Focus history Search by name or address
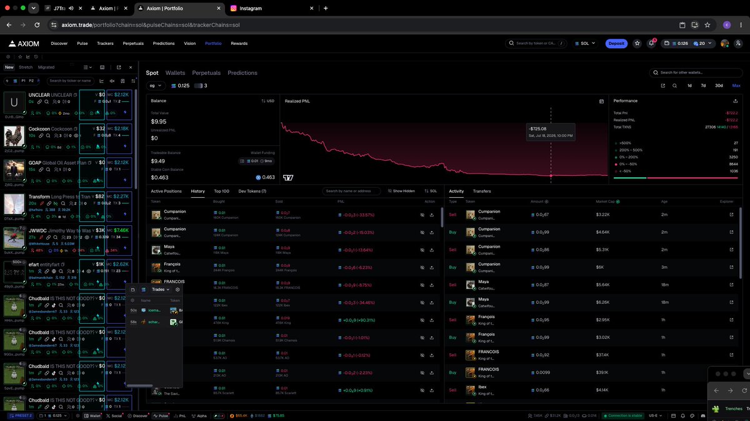This screenshot has width=750, height=421. pyautogui.click(x=352, y=191)
